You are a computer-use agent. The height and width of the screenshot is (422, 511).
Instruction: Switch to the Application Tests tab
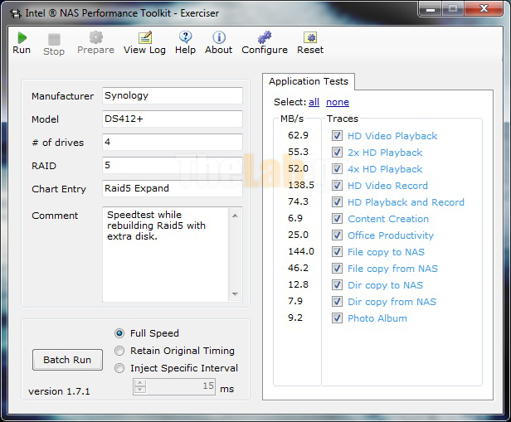309,81
